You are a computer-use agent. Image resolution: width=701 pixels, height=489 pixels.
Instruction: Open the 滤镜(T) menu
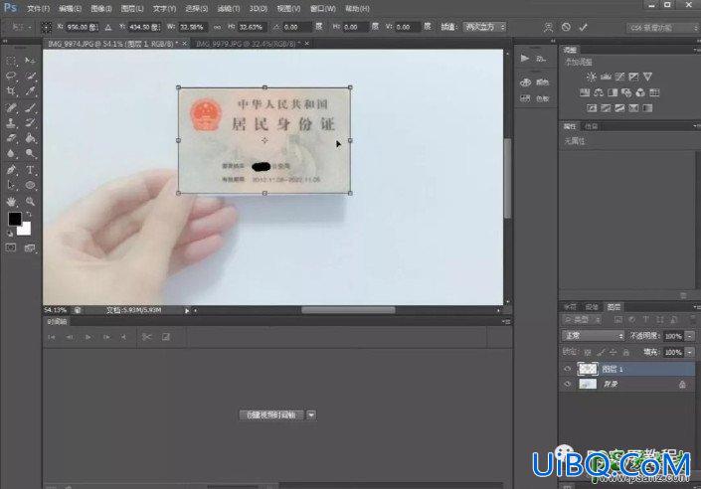pos(229,9)
